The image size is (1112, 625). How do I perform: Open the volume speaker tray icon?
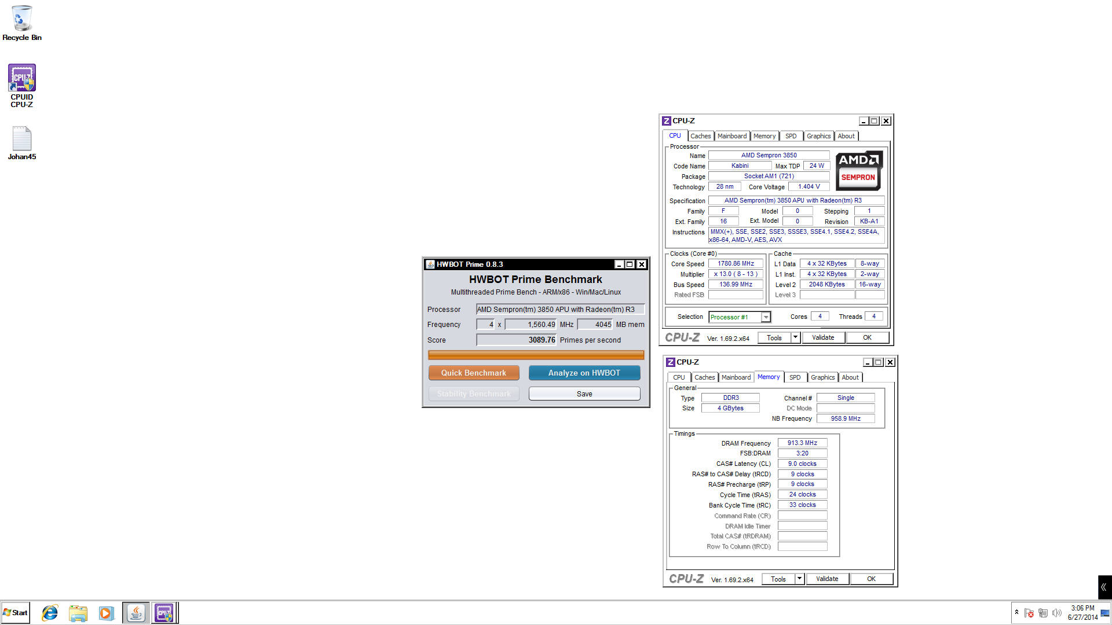point(1057,613)
